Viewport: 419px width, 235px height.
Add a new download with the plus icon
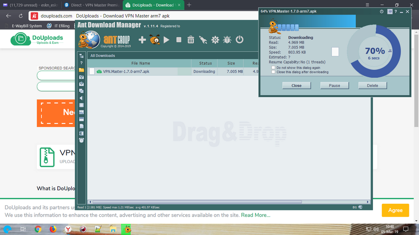point(142,40)
